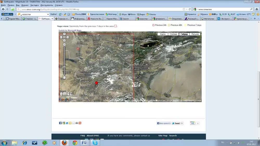Click the Tweet button
Viewport: 260px width, 146px height.
[176, 123]
